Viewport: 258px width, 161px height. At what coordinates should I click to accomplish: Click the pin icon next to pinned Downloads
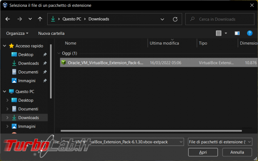(45, 63)
